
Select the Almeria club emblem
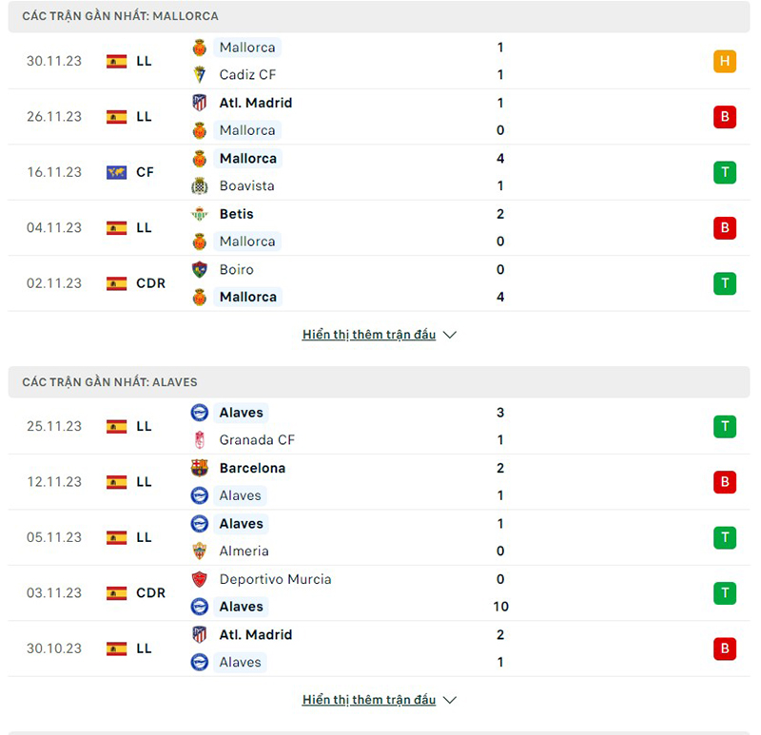(199, 551)
